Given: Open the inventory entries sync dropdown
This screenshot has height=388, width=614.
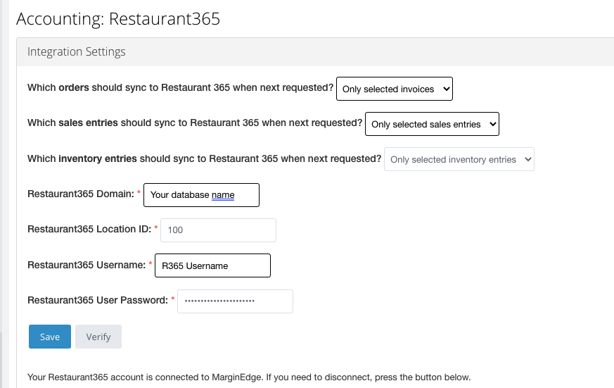Looking at the screenshot, I should pyautogui.click(x=459, y=159).
